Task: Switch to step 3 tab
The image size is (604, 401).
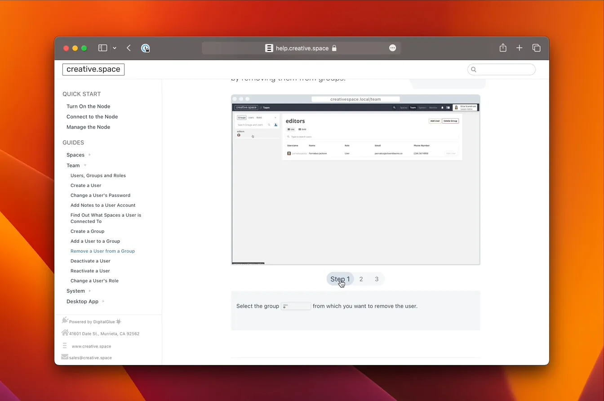Action: [377, 279]
